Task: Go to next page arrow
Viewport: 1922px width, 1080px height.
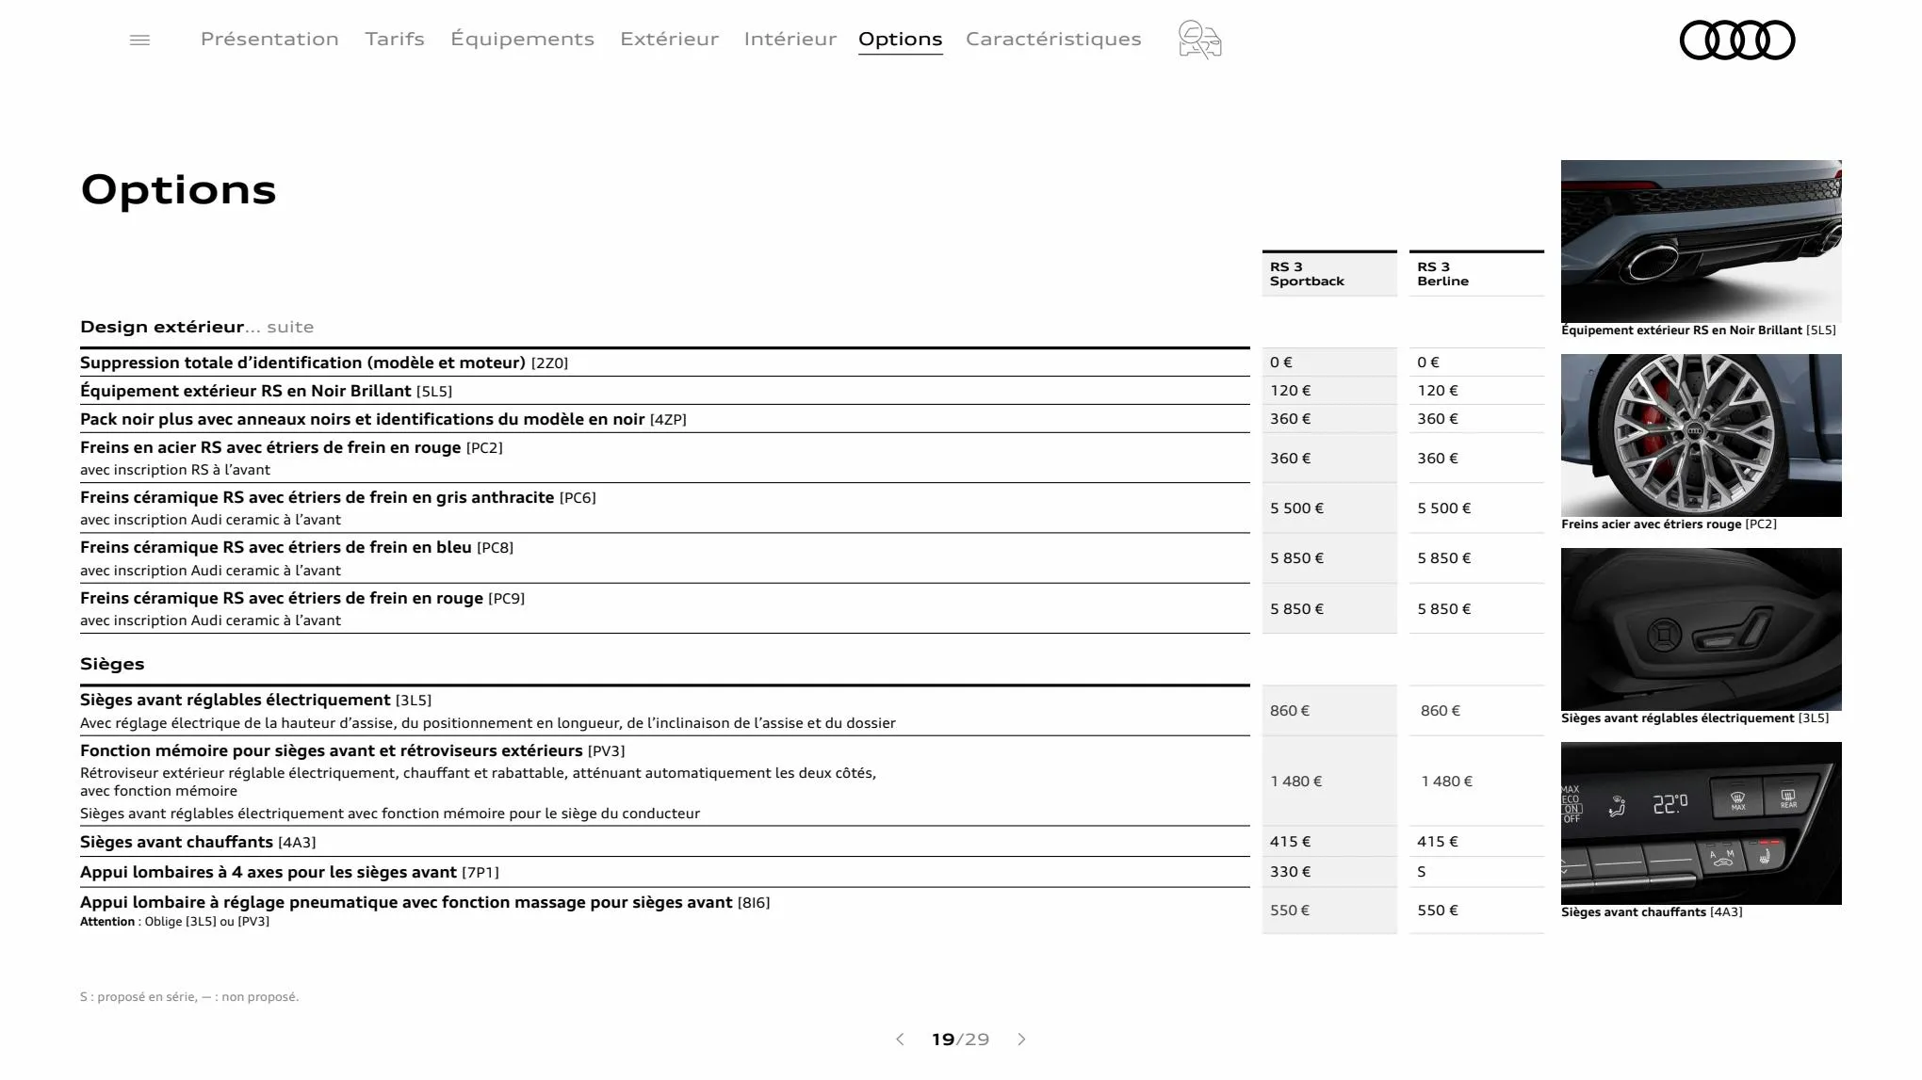Action: click(x=1022, y=1040)
